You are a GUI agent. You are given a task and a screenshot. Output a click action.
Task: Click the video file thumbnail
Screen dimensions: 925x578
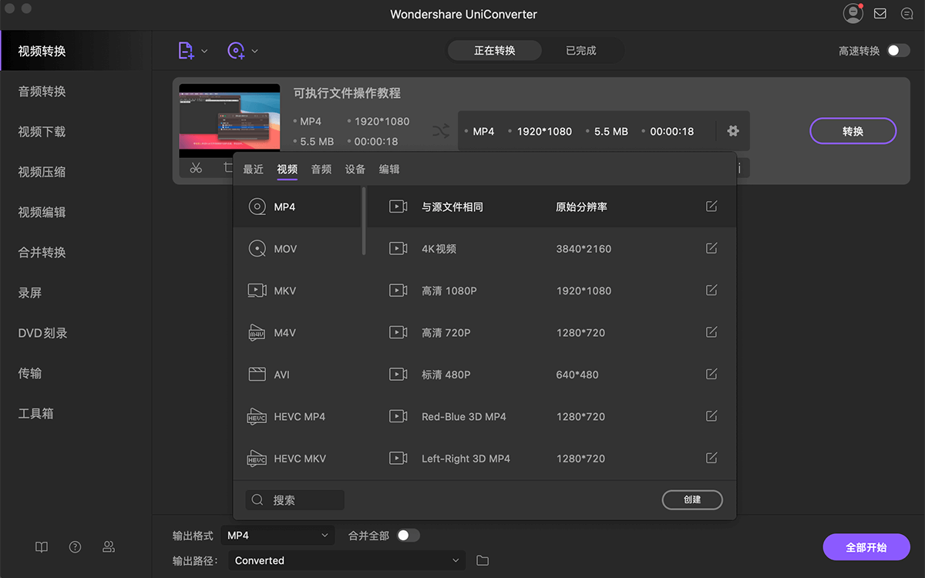coord(230,121)
